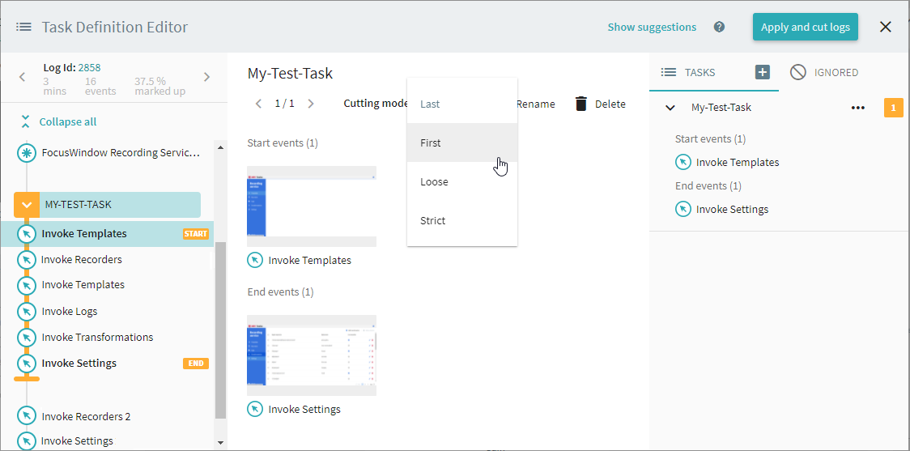Select Invoke Transformations in the event list
This screenshot has height=451, width=910.
(x=97, y=337)
